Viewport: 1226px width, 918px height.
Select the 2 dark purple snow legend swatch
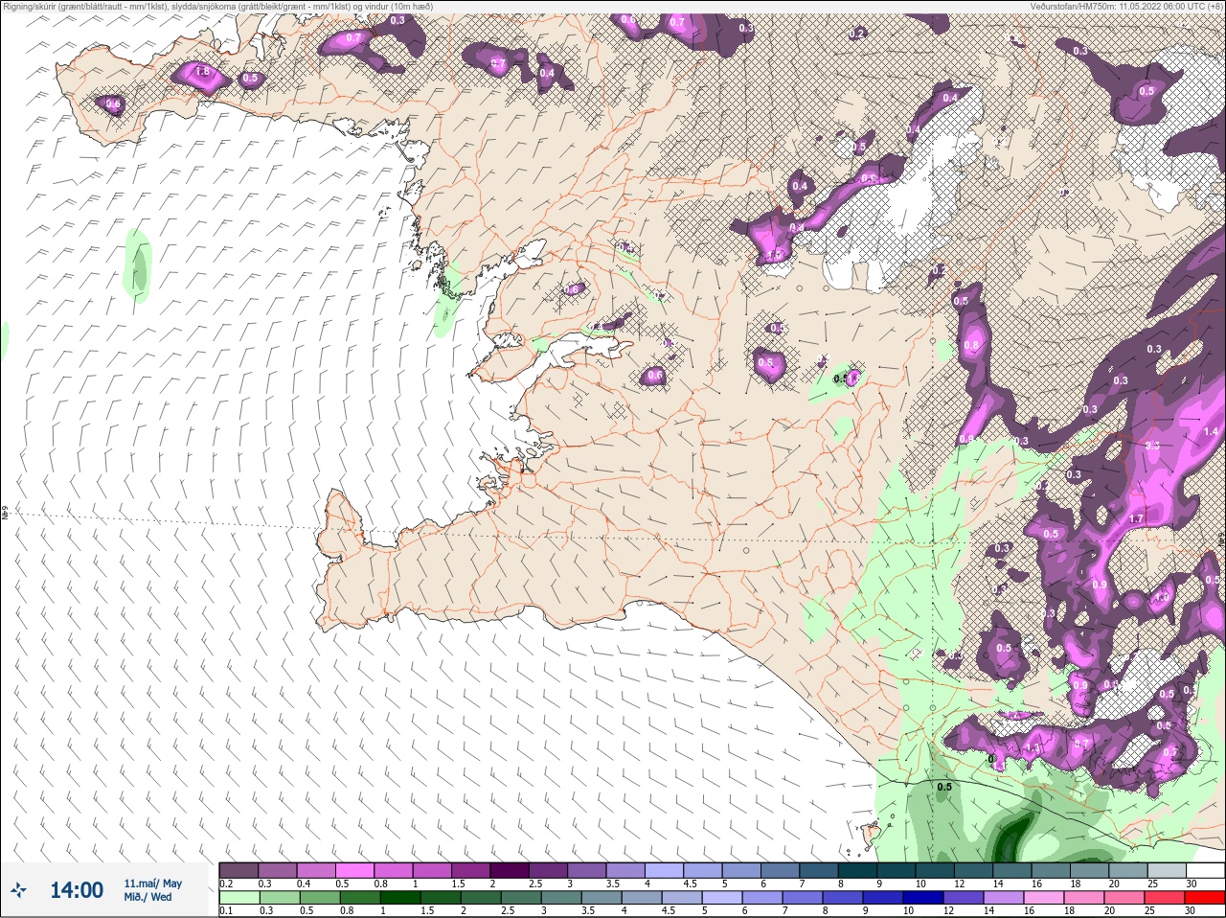coord(510,870)
